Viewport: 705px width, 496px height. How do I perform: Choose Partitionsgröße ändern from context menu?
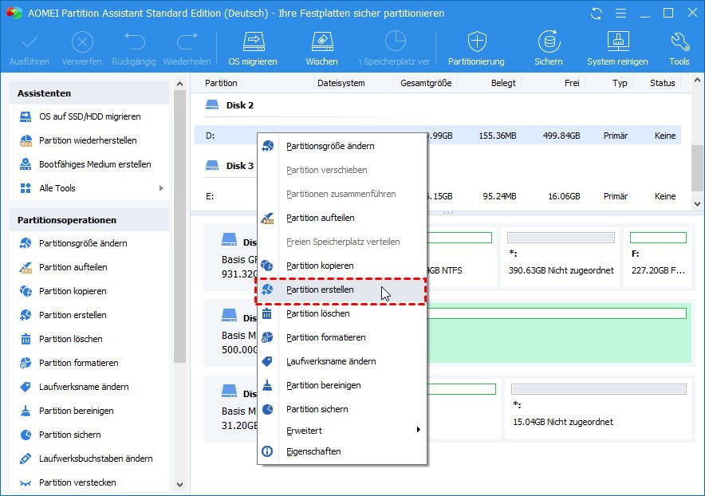pyautogui.click(x=341, y=146)
